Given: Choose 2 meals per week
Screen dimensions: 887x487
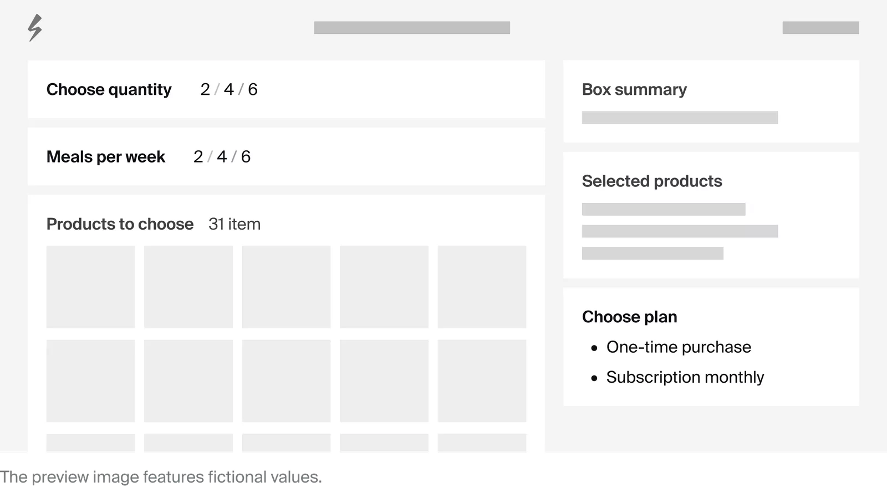Looking at the screenshot, I should (x=198, y=156).
